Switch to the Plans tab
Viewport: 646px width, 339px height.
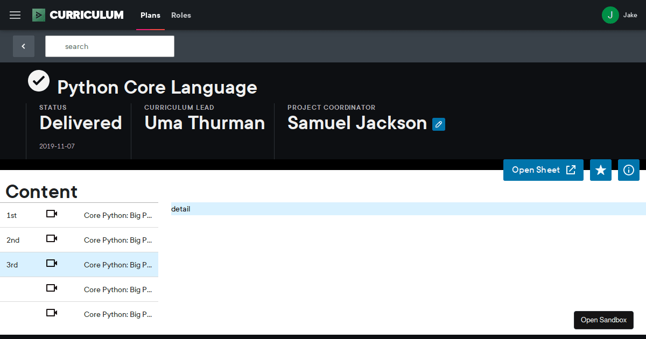(x=150, y=15)
